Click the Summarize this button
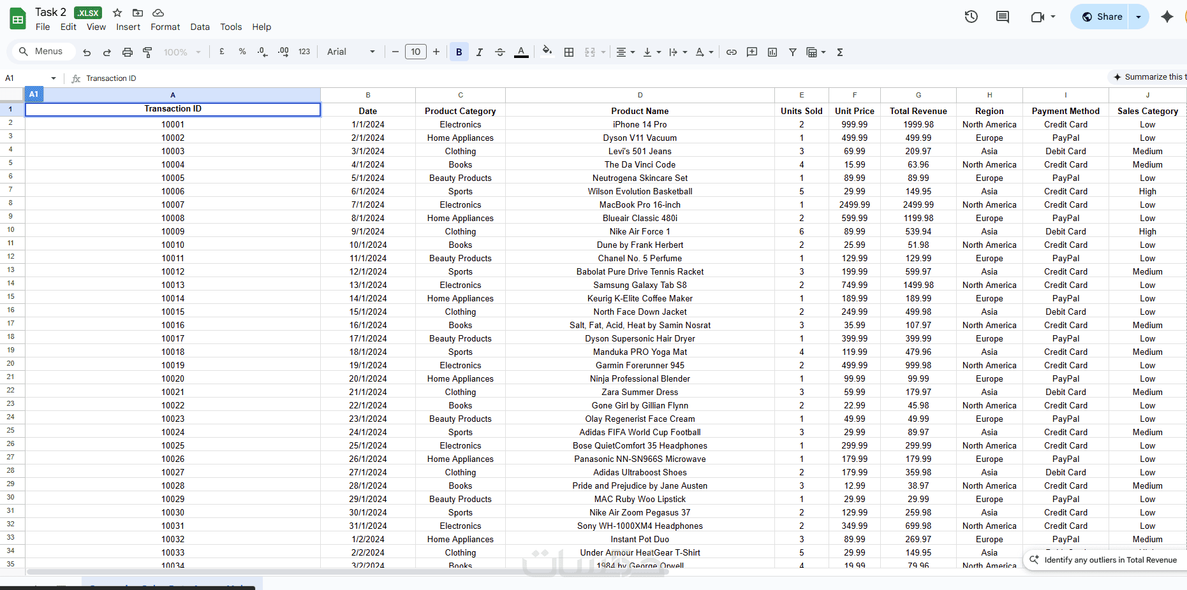Screen dimensions: 1187x590 pos(1148,77)
